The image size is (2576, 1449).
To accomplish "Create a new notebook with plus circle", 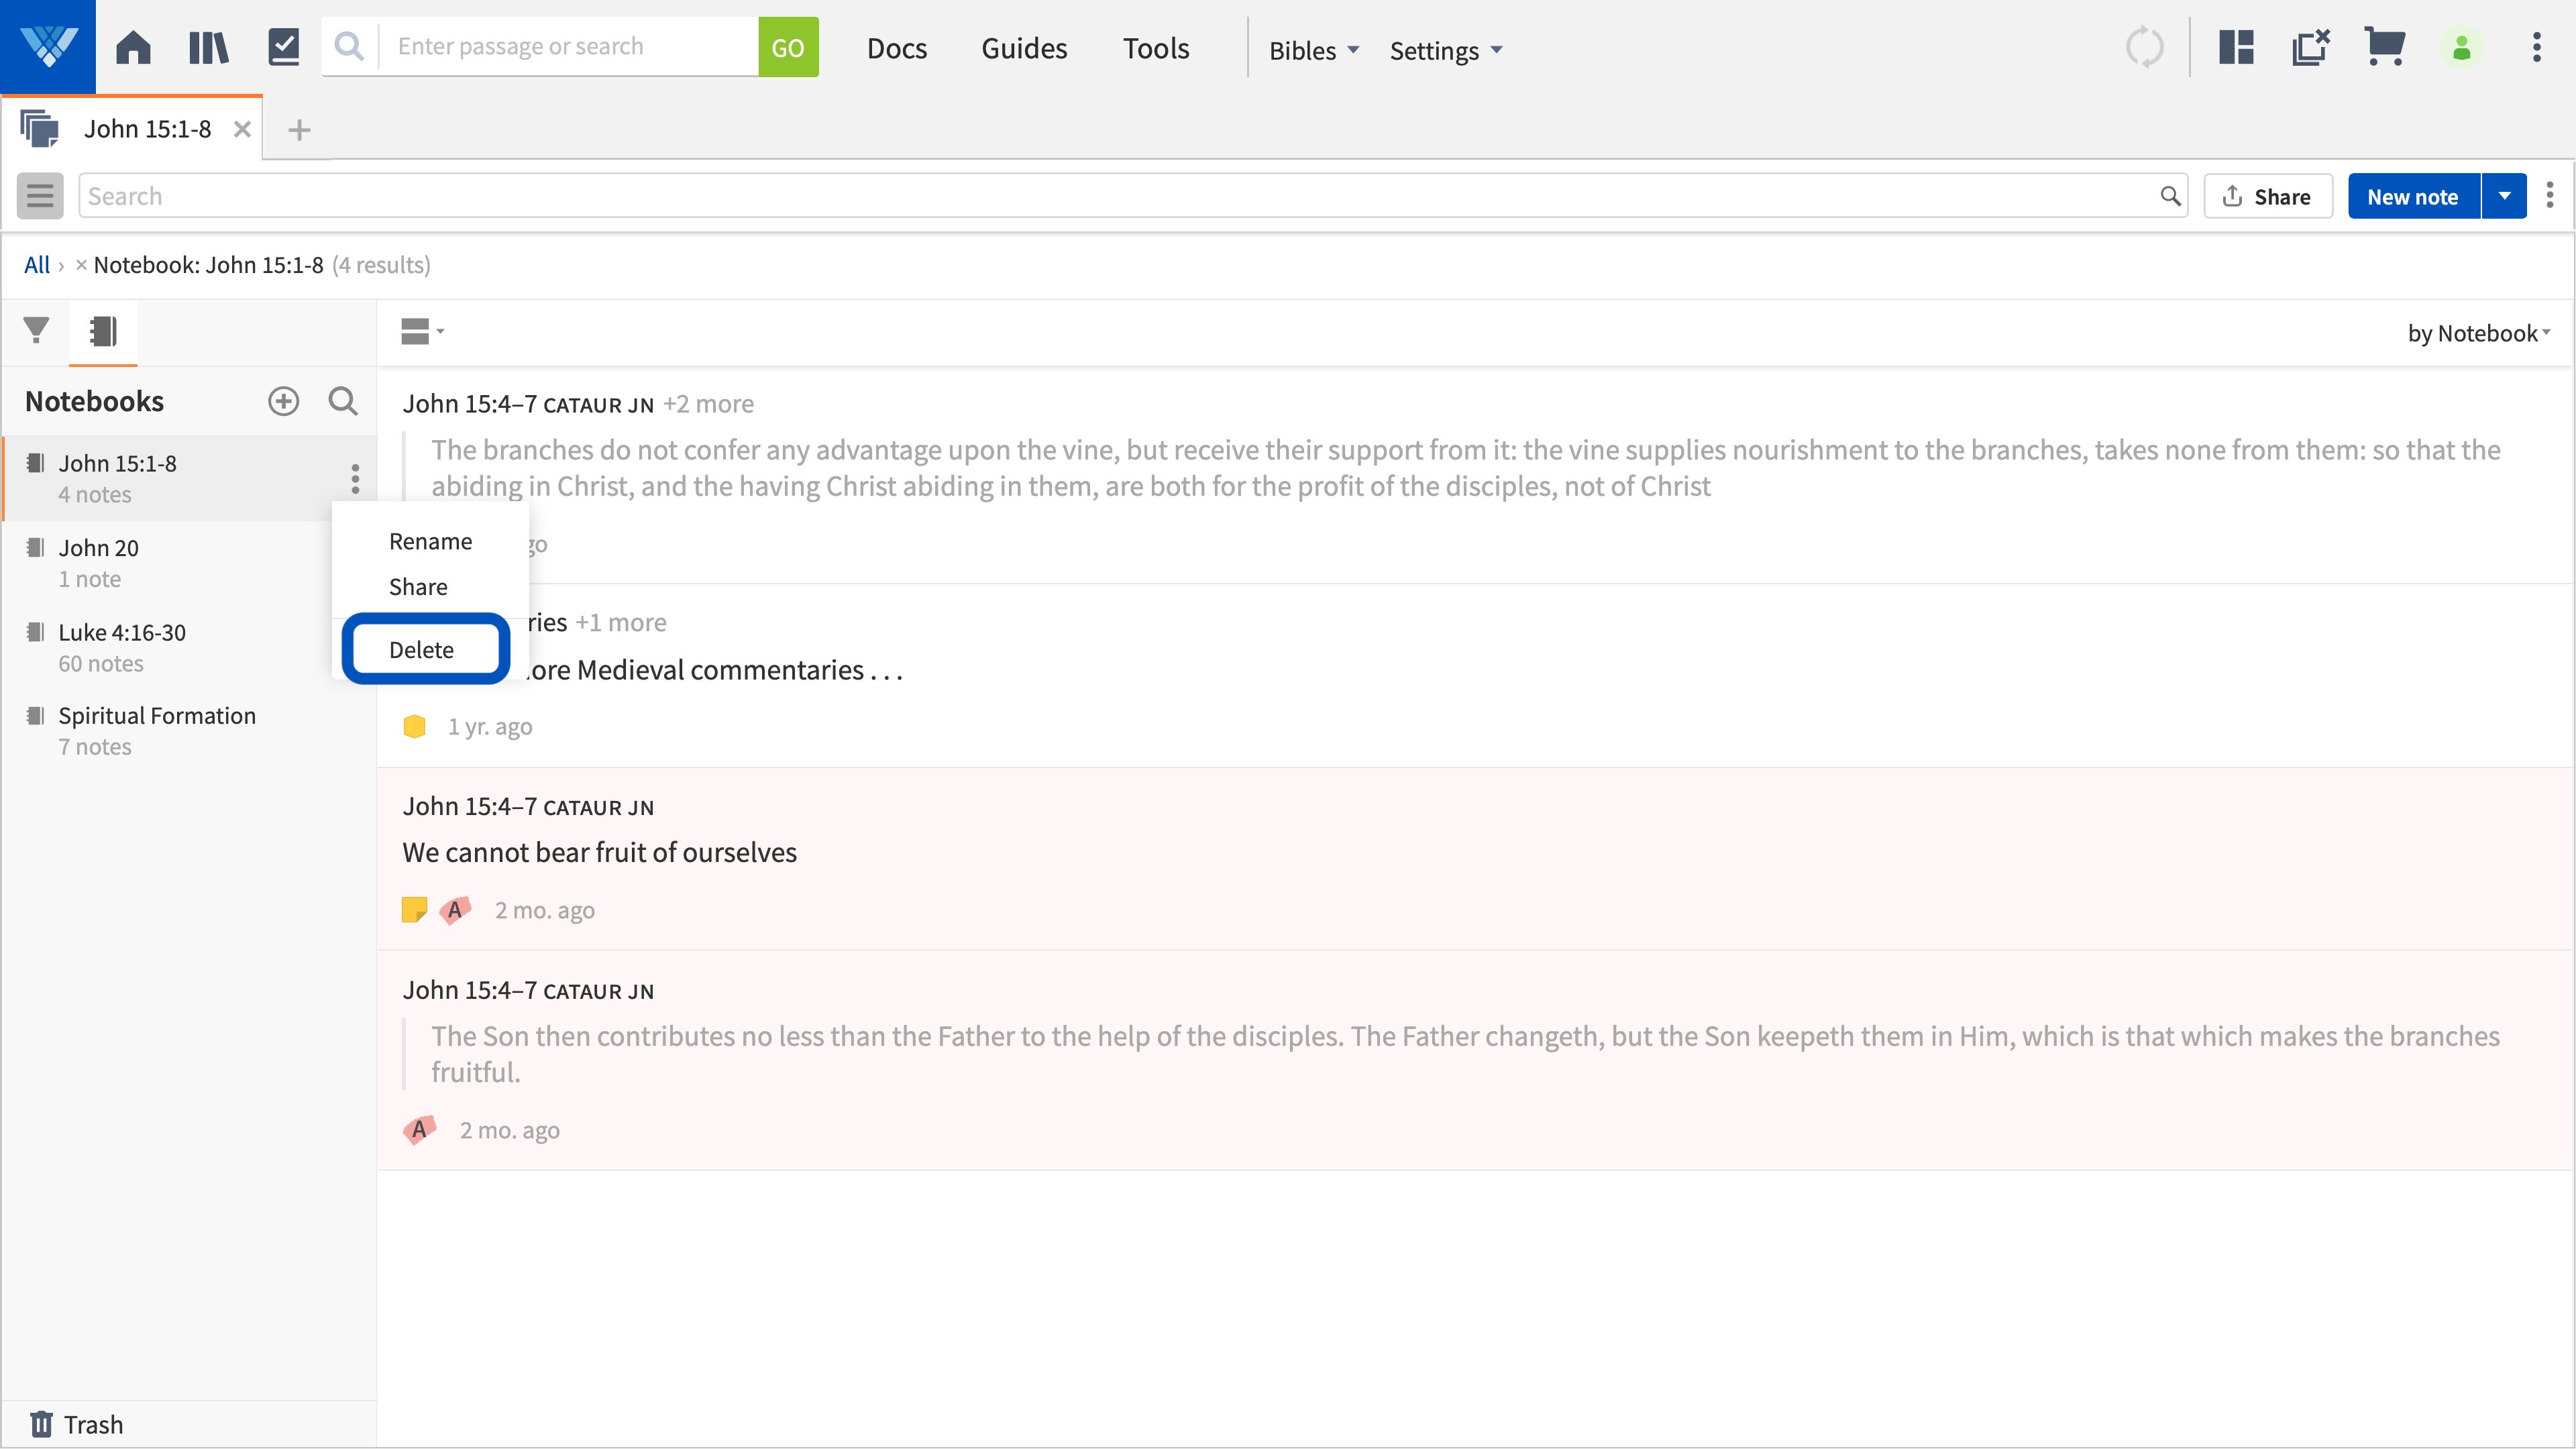I will pos(284,401).
